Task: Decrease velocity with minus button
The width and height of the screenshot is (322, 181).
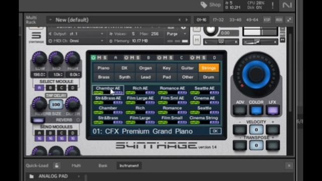Action: tap(239, 130)
